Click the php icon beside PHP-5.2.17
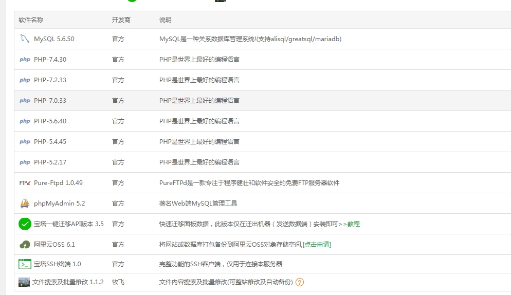This screenshot has width=511, height=295. point(25,162)
